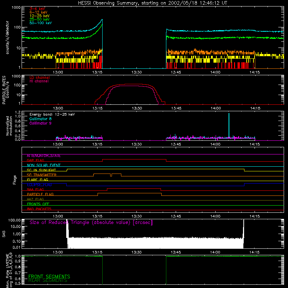Viewport: 288px width, 288px height.
Task: Click the FRONTS_OFF flag label
Action: [38, 204]
